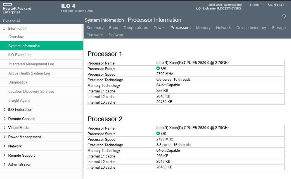
Task: Open the Insight Agent page
Action: pyautogui.click(x=19, y=101)
